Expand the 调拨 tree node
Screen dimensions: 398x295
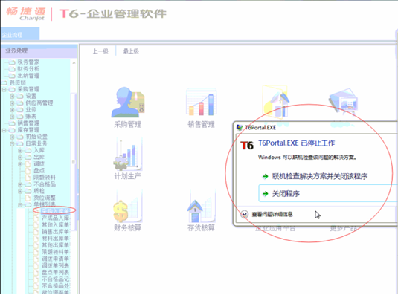[x=20, y=164]
